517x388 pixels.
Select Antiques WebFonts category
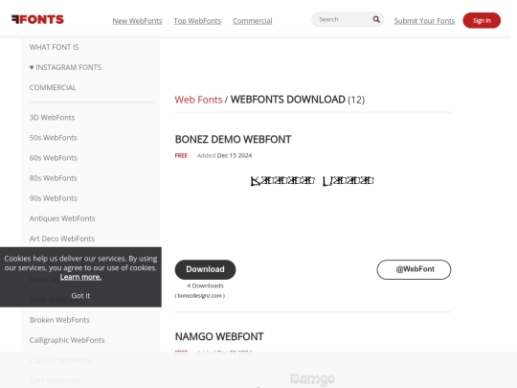coord(62,218)
